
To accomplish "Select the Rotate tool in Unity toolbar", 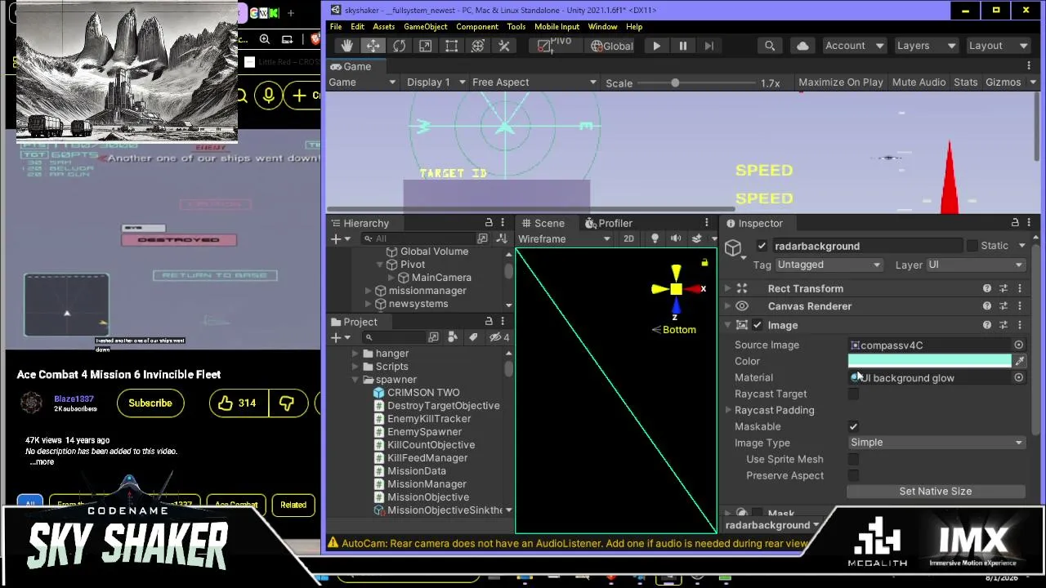I will coord(399,46).
